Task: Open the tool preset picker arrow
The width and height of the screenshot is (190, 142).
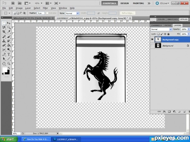Action: (9, 13)
